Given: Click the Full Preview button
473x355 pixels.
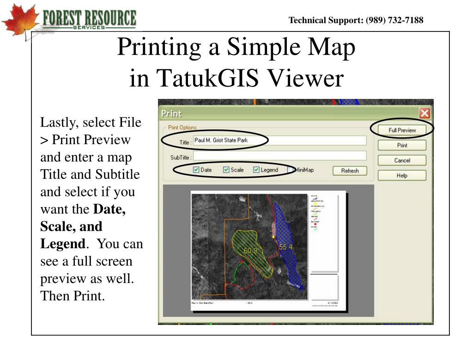Looking at the screenshot, I should [402, 130].
